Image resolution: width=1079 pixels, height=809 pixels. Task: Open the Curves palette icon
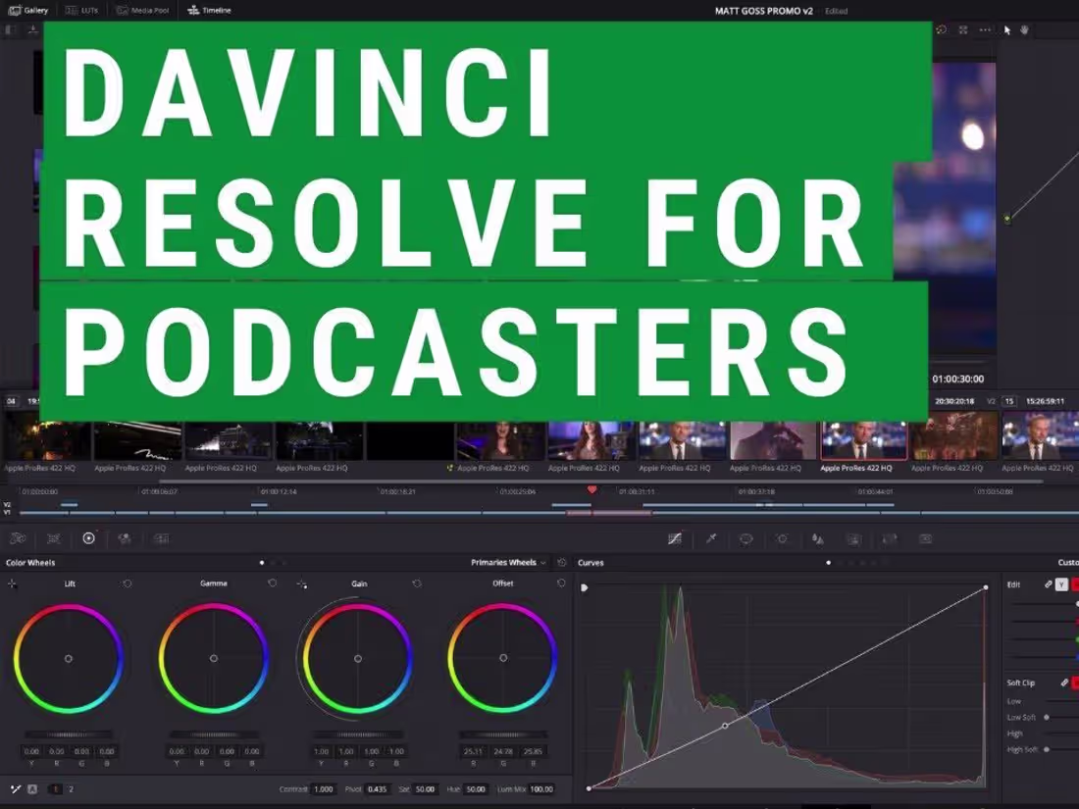(676, 538)
